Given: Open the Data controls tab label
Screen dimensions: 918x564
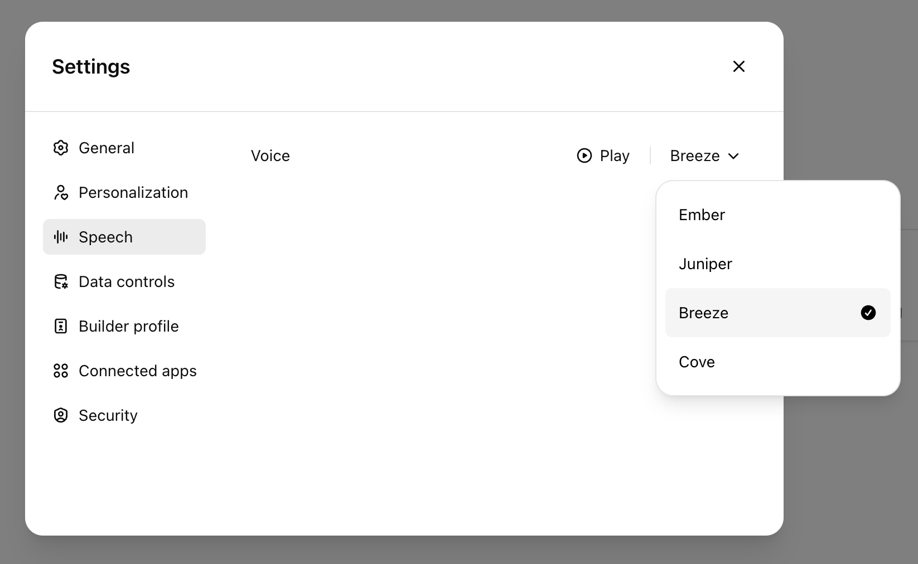Looking at the screenshot, I should tap(127, 281).
